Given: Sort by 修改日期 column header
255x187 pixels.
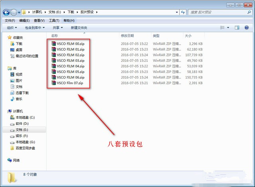Looking at the screenshot, I should click(127, 35).
